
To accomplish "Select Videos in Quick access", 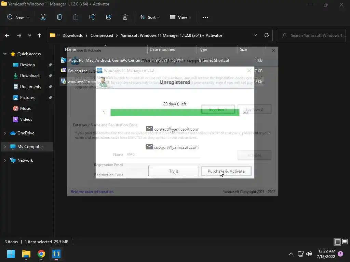I will [x=26, y=119].
